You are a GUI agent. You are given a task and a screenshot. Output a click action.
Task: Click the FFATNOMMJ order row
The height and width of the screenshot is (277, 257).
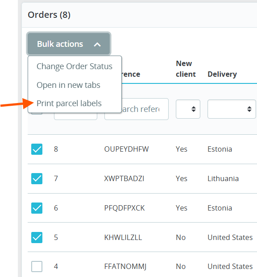click(x=142, y=266)
